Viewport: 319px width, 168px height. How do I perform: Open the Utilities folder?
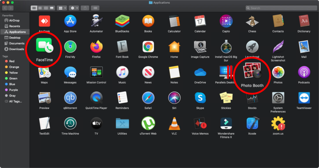coord(122,123)
